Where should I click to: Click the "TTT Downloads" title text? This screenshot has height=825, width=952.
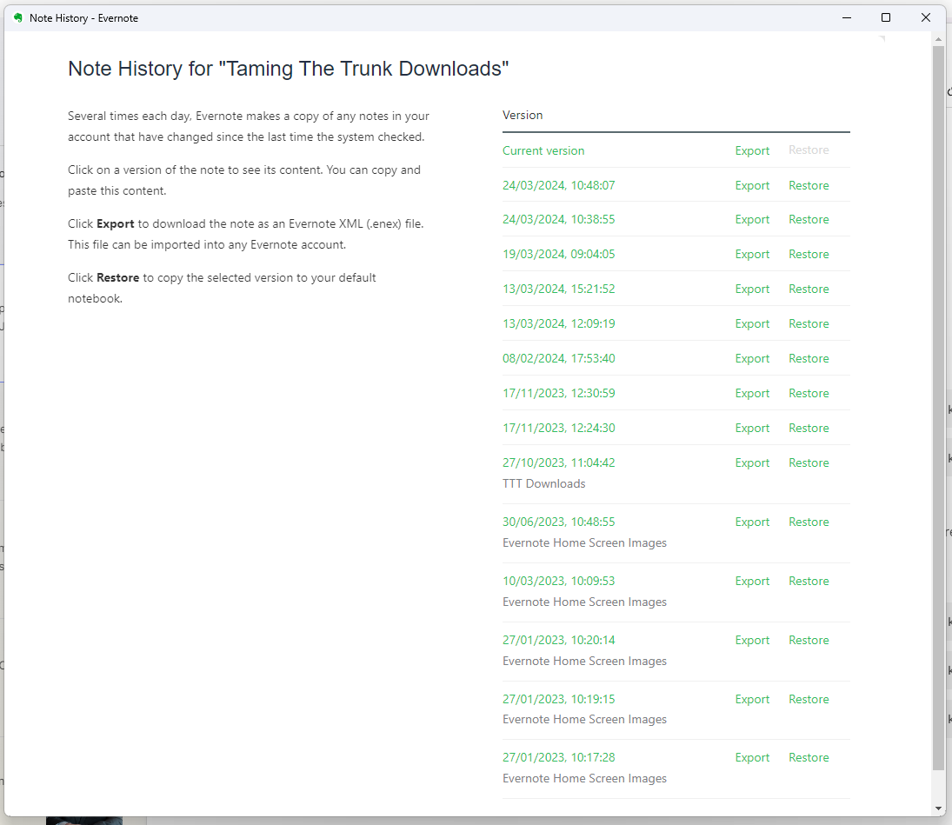click(x=543, y=484)
